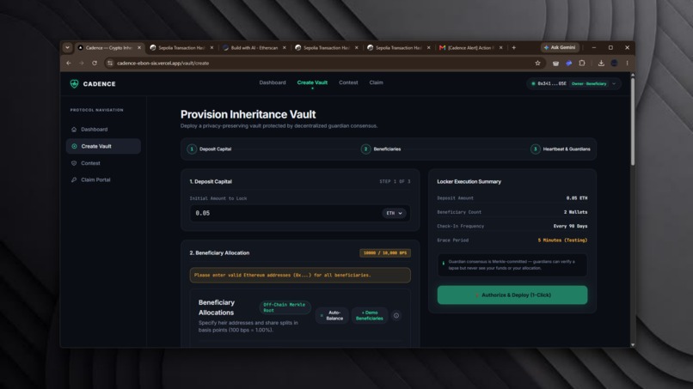Select the Cadence — Crypto Inheritance browser tab

coord(108,48)
